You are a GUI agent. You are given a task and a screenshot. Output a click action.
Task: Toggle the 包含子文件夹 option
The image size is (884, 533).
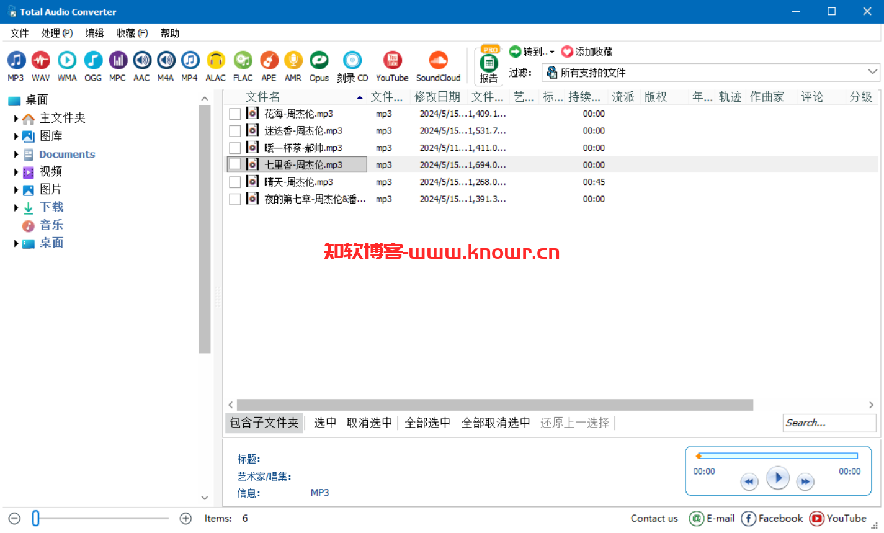(x=264, y=423)
